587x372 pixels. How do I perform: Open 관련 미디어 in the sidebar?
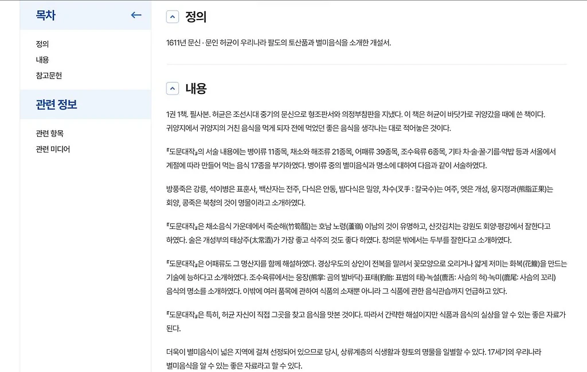(x=53, y=150)
